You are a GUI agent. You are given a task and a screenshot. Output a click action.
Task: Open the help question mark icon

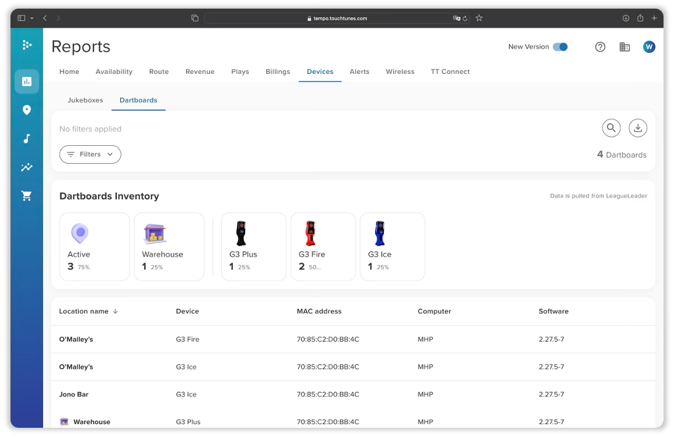pos(600,47)
